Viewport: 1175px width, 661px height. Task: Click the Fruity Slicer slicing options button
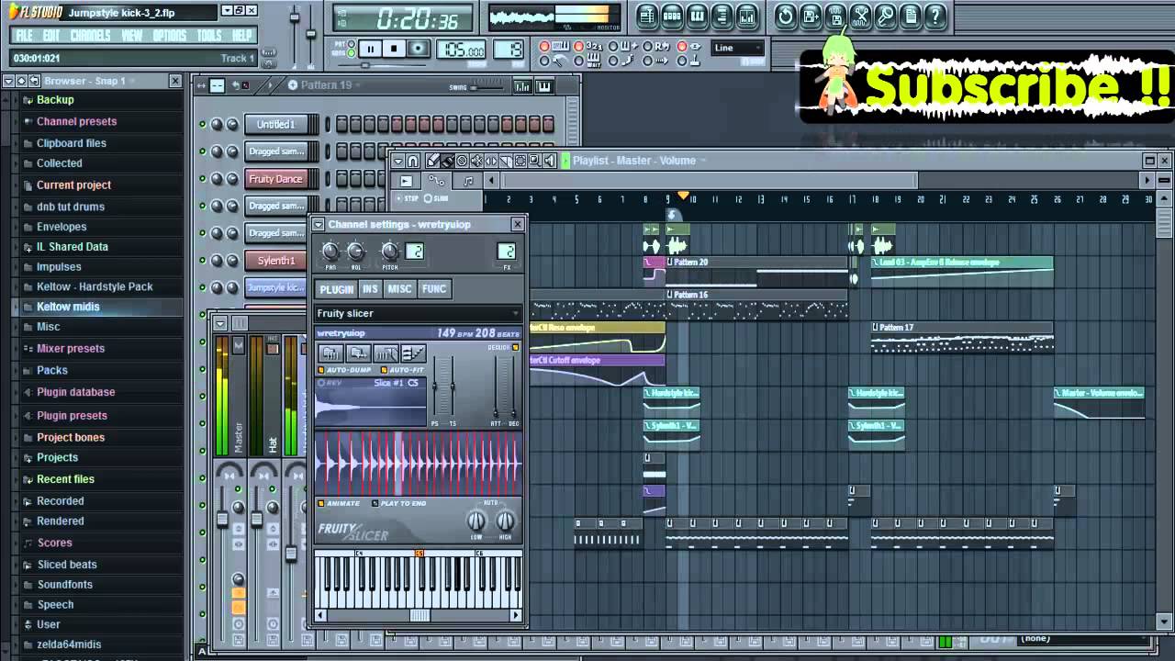click(x=358, y=353)
